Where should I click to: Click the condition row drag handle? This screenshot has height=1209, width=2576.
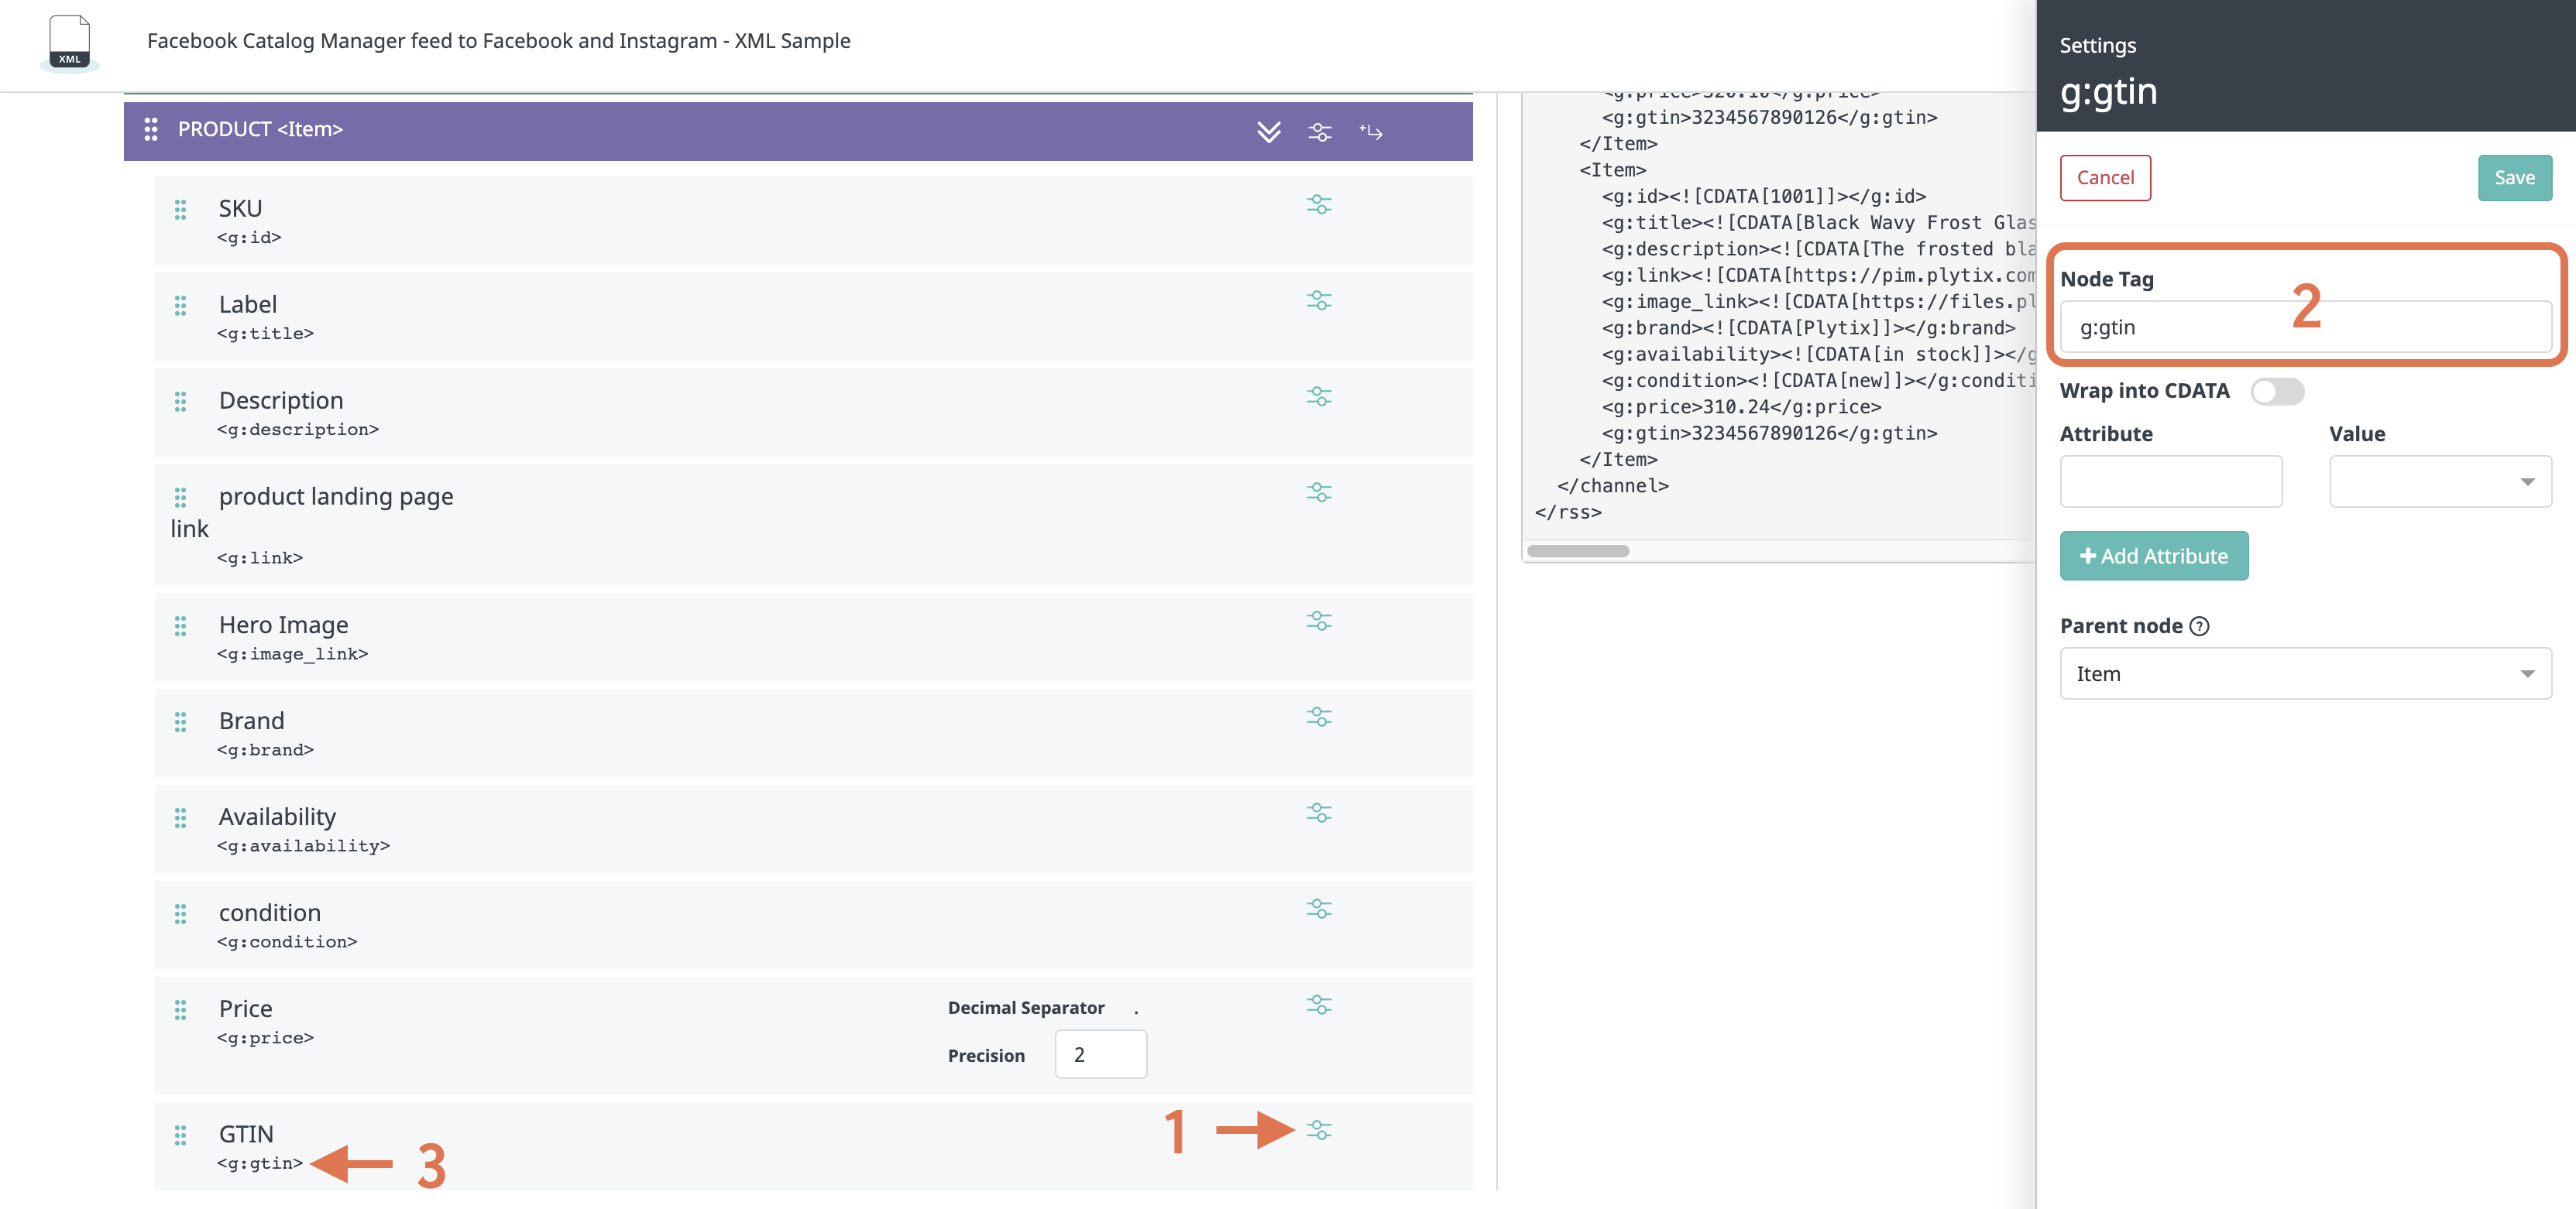pos(180,913)
